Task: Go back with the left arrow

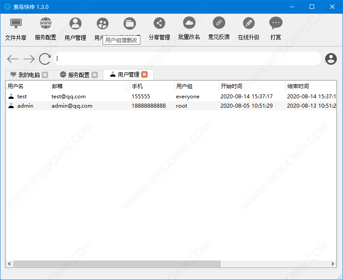Action: click(13, 58)
